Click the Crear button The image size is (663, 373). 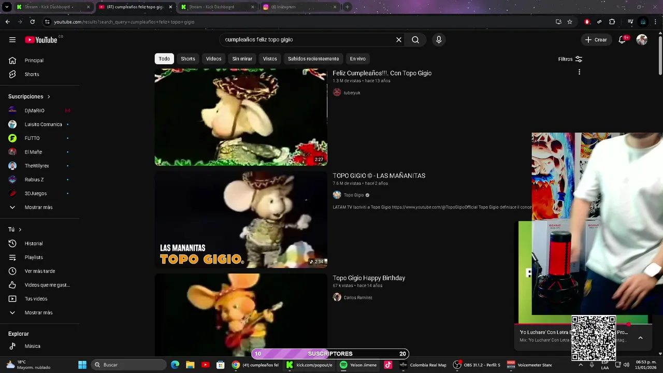tap(596, 40)
